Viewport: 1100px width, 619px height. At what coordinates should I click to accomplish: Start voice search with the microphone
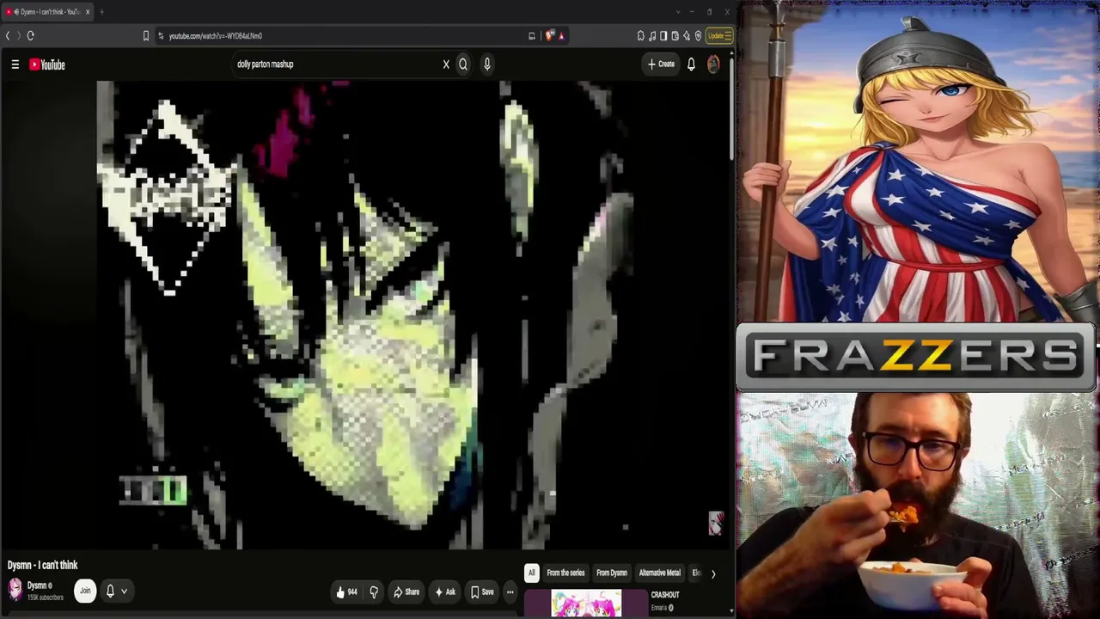pyautogui.click(x=487, y=64)
